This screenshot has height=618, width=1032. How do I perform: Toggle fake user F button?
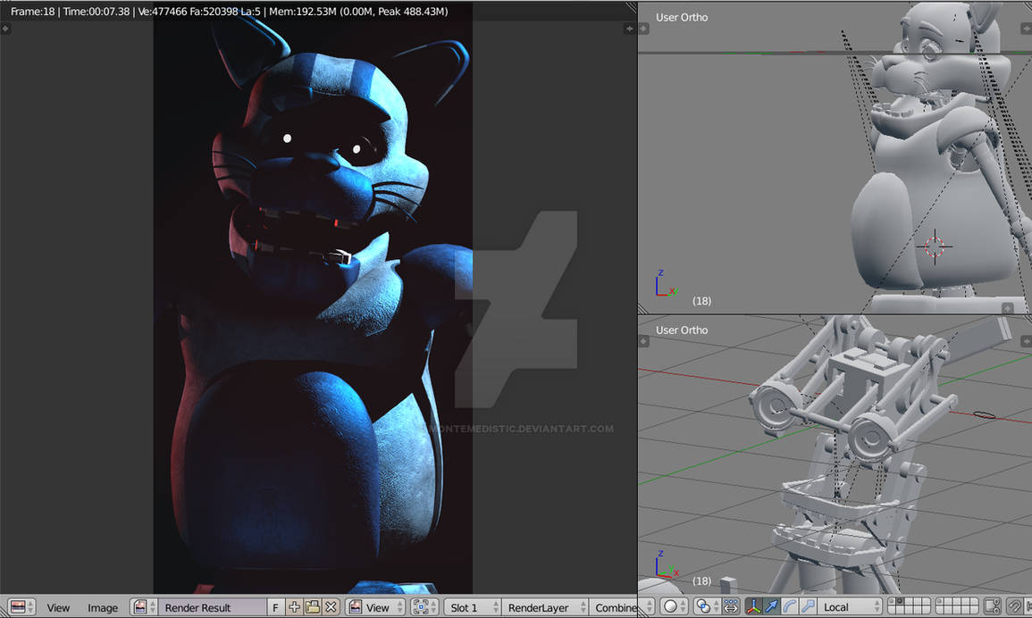pos(275,606)
